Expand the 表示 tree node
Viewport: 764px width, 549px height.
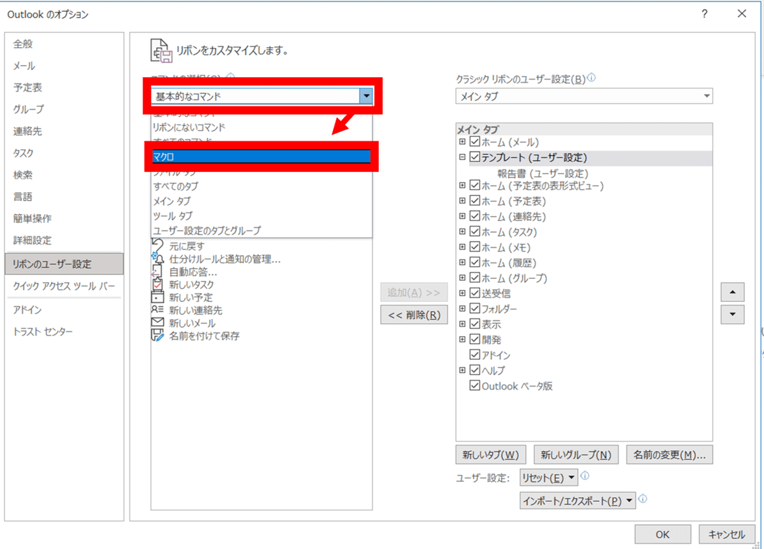click(x=462, y=324)
